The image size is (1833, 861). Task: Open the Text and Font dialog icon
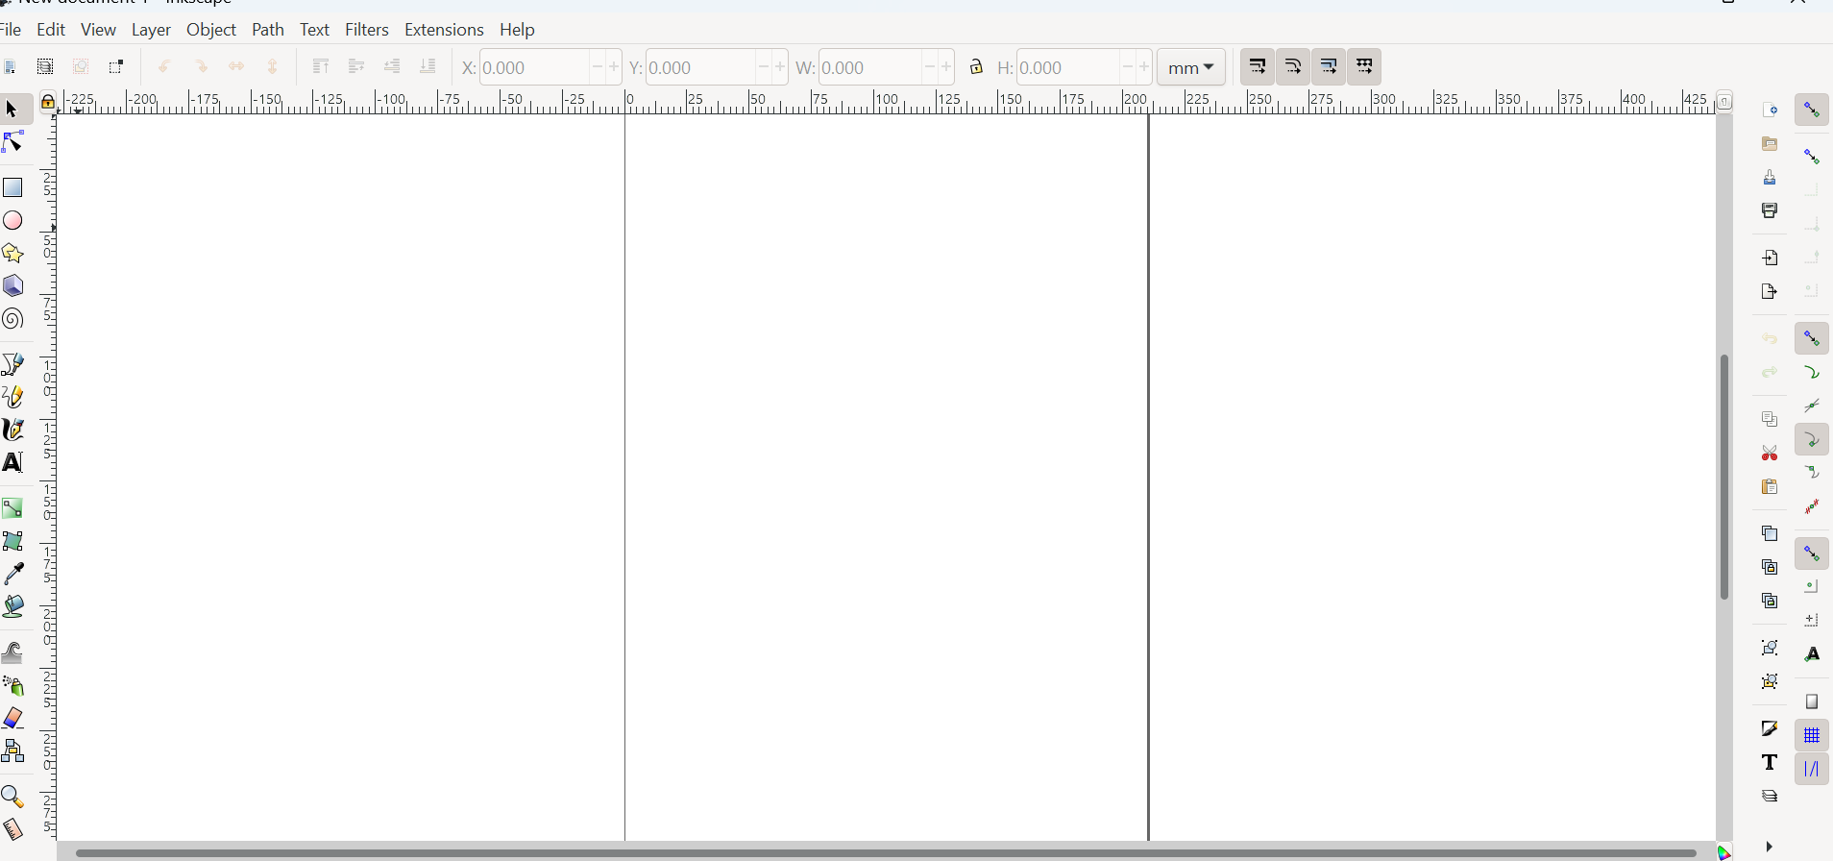point(1770,762)
